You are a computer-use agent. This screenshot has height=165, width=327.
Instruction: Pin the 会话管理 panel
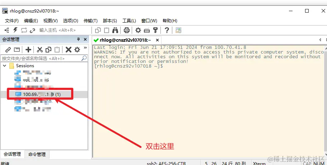tap(78, 40)
